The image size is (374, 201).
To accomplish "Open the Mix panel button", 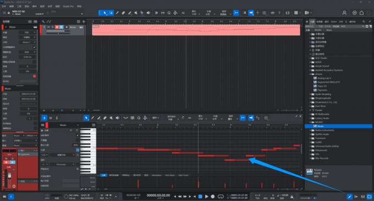I will pyautogui.click(x=363, y=197).
